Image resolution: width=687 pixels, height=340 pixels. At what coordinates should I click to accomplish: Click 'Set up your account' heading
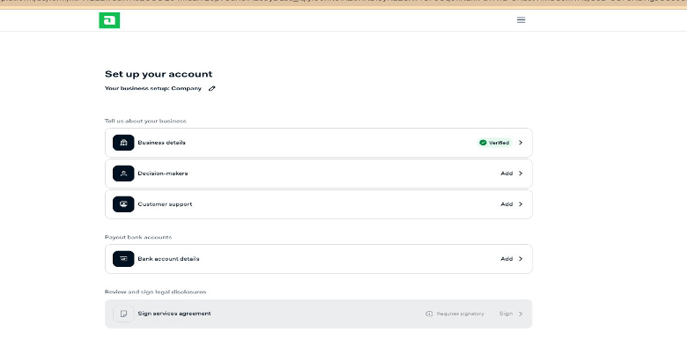coord(159,74)
